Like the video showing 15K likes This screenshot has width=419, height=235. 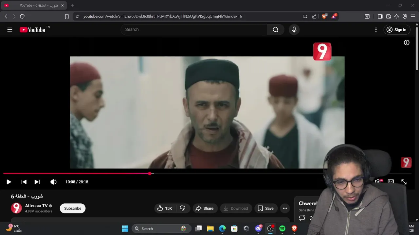pos(165,208)
